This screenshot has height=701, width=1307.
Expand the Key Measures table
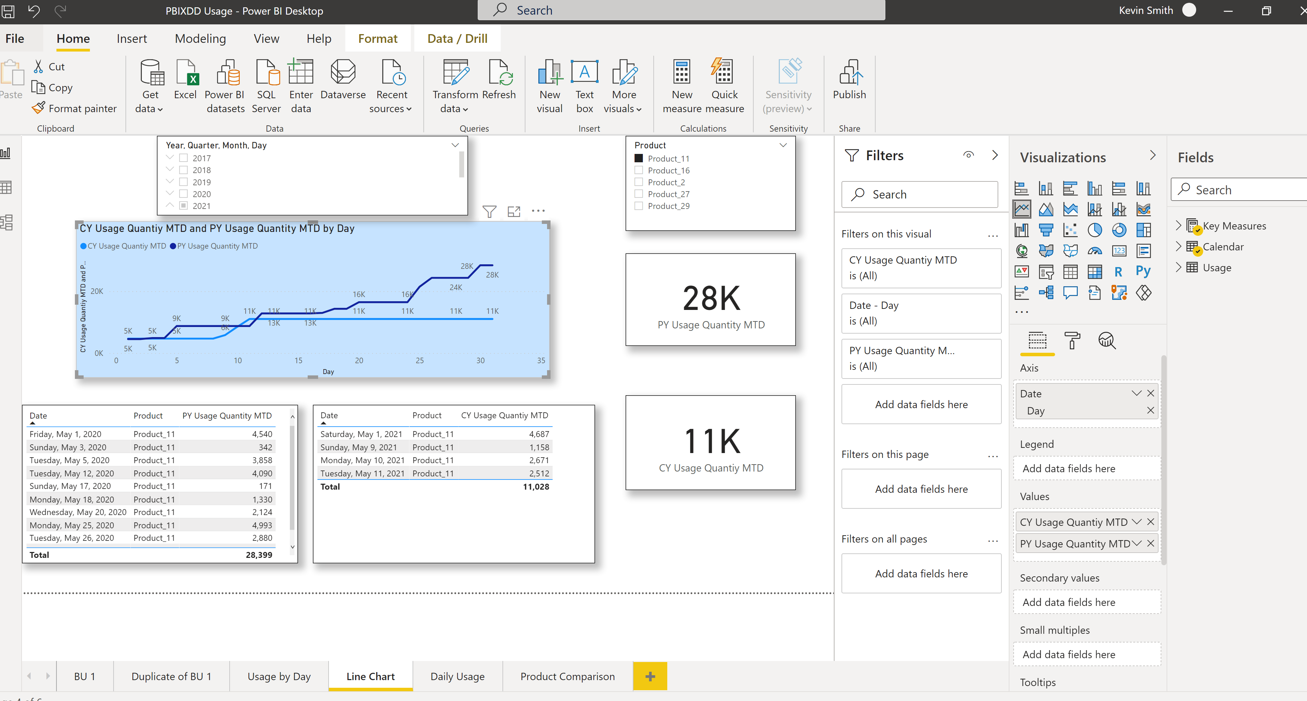click(x=1179, y=226)
